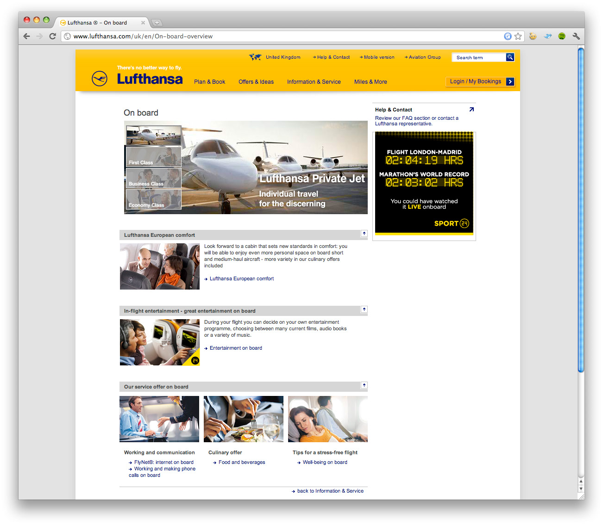Click the green Spotify extension icon
Viewport: 603px width, 525px height.
pos(562,36)
